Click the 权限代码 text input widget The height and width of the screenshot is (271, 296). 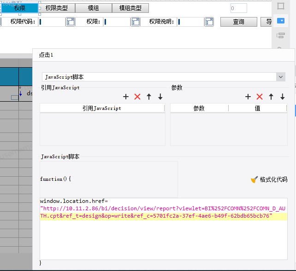[x=52, y=22]
